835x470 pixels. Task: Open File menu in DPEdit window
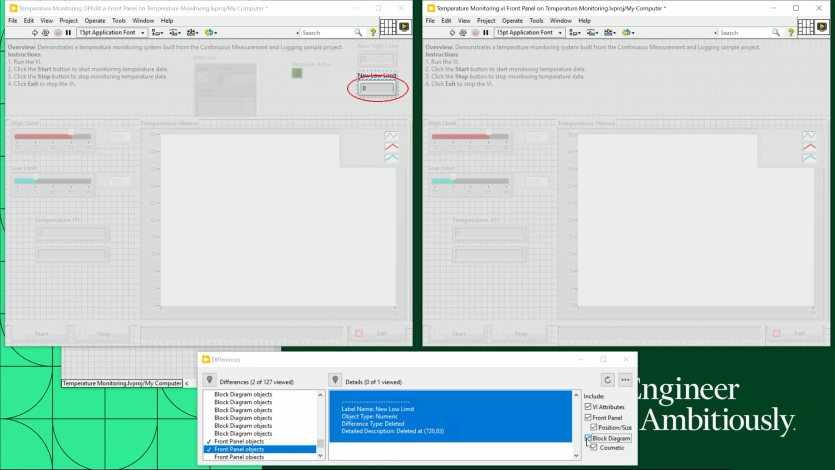coord(13,20)
